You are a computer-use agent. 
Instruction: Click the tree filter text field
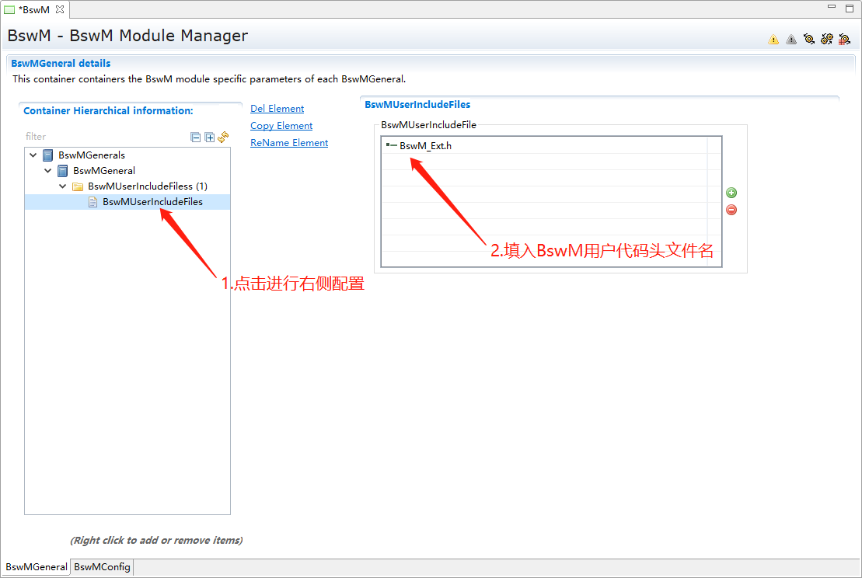click(105, 137)
